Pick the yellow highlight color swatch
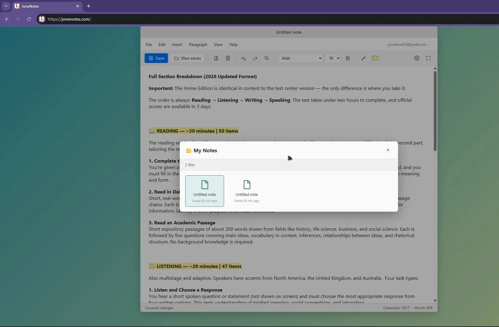499x327 pixels. point(375,58)
